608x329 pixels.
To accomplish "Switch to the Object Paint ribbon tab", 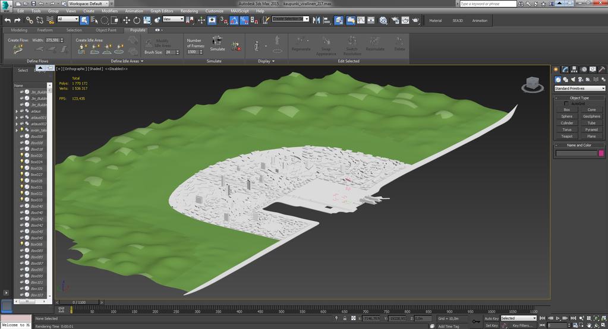I will [106, 30].
